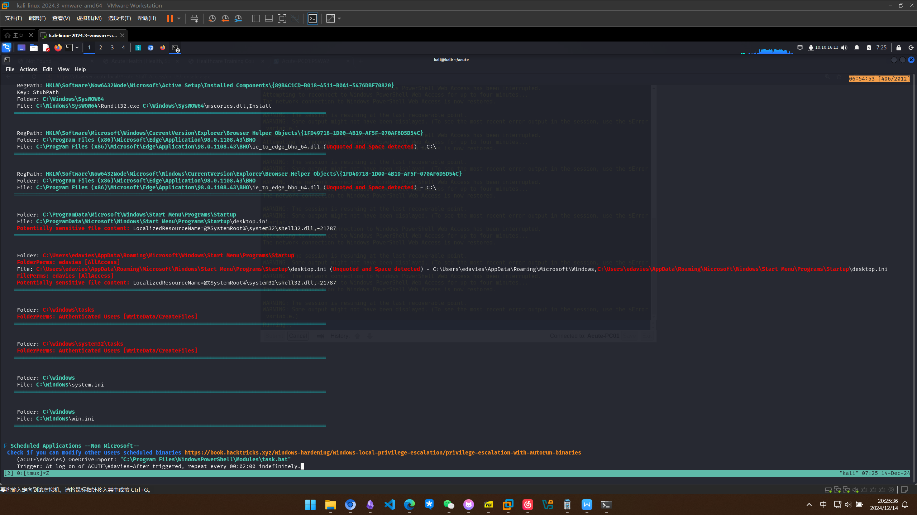Image resolution: width=917 pixels, height=515 pixels.
Task: Open snapshot manager icon
Action: [238, 18]
